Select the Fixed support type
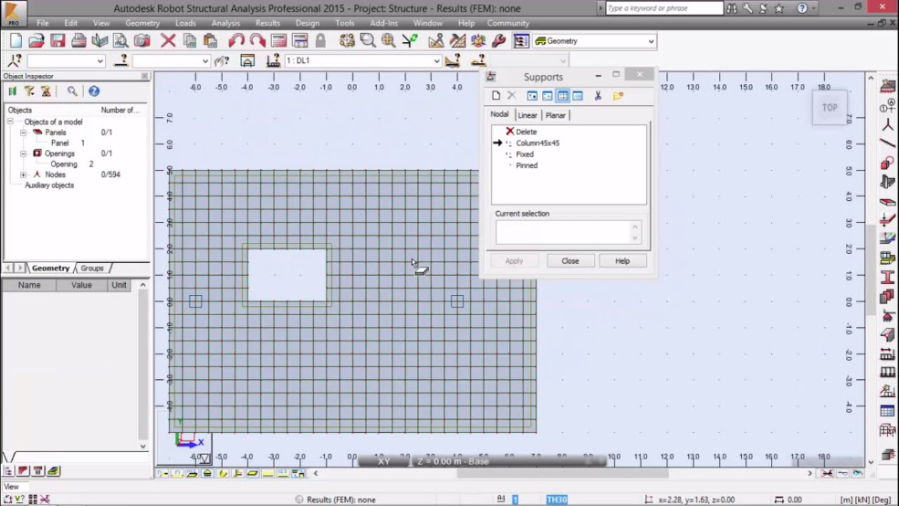Viewport: 899px width, 506px height. coord(525,154)
